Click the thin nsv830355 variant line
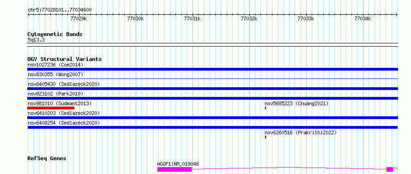Screen dimensions: 411x174 pos(212,78)
